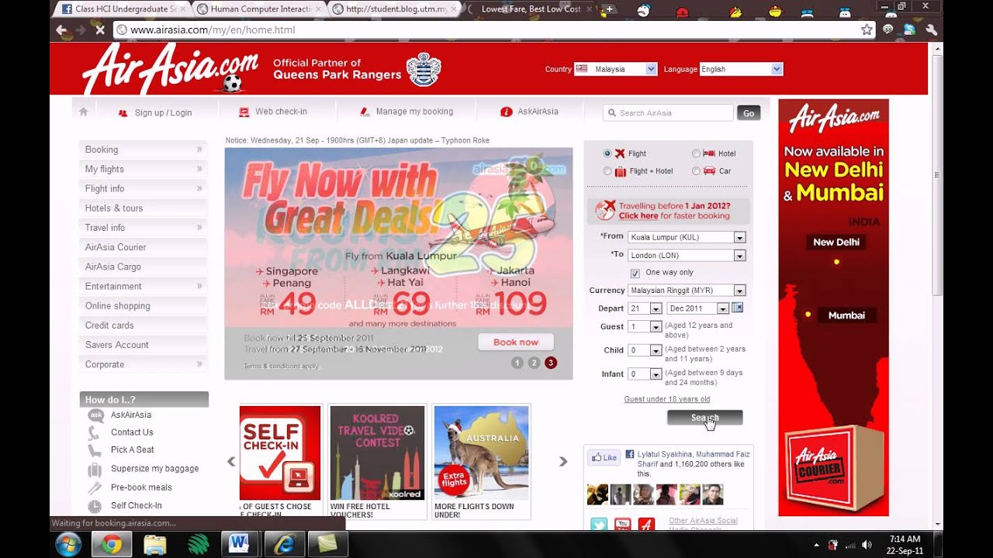Open AirAsia Twitter social icon
Viewport: 993px width, 558px height.
tap(599, 525)
